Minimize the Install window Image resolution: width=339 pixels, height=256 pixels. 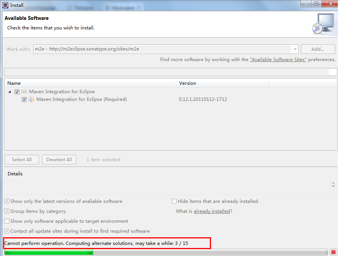[306, 4]
